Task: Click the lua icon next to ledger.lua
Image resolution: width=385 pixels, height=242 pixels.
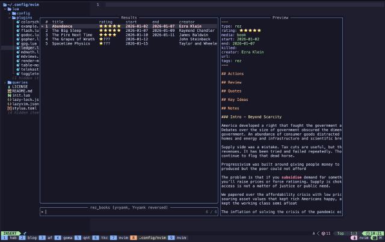Action: pyautogui.click(x=19, y=48)
